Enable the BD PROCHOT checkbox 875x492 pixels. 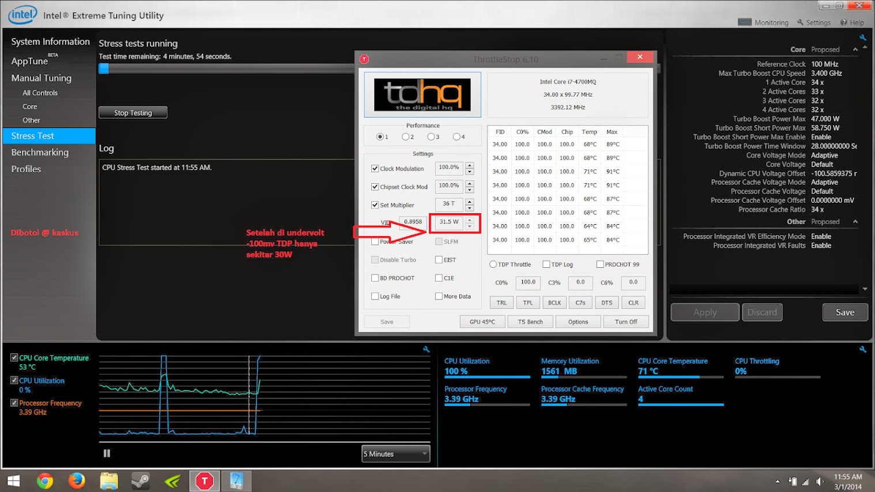(375, 278)
